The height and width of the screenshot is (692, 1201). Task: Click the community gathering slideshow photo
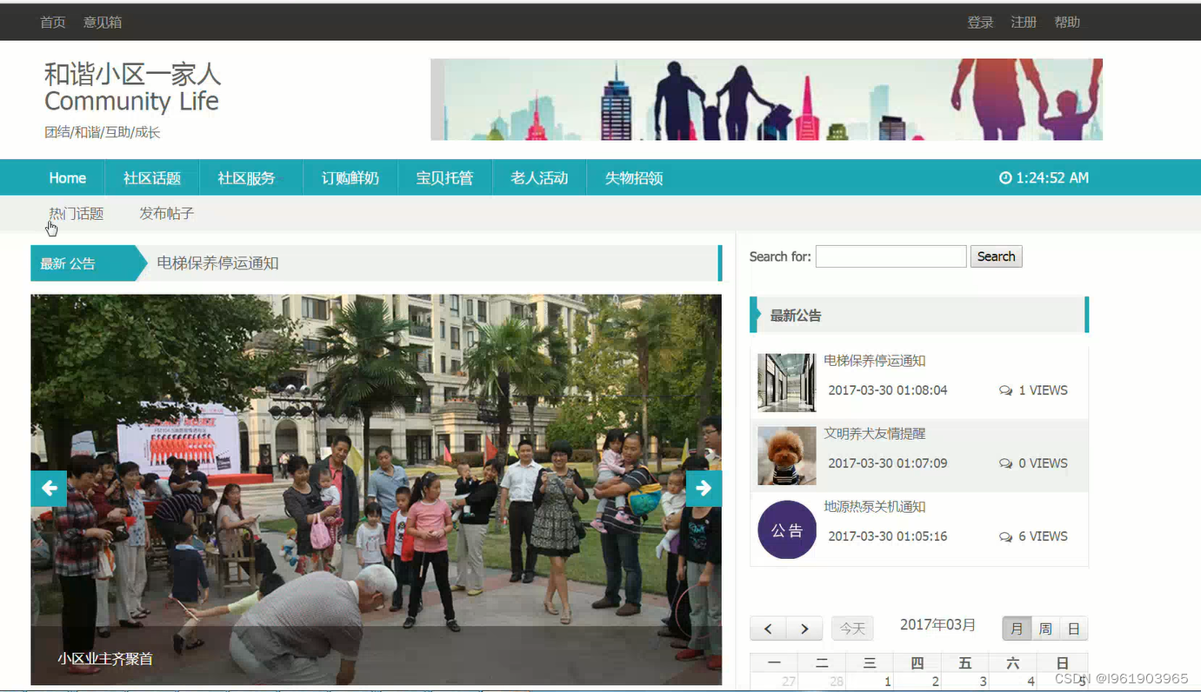376,489
